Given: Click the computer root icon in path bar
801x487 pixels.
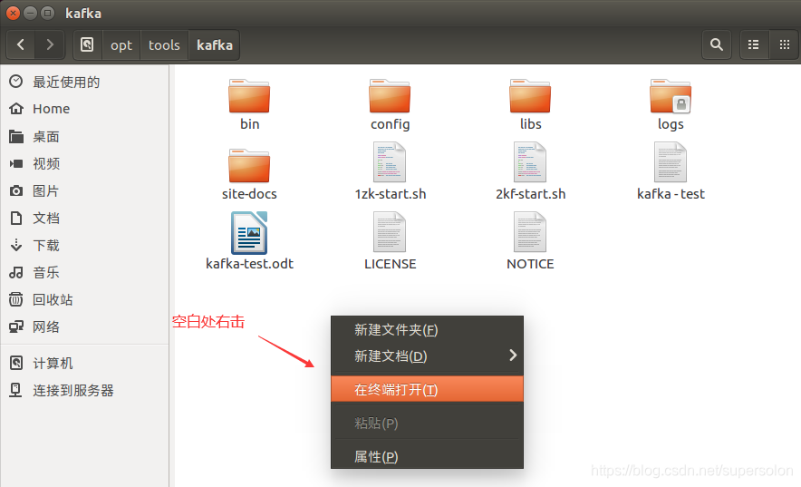Looking at the screenshot, I should point(87,45).
